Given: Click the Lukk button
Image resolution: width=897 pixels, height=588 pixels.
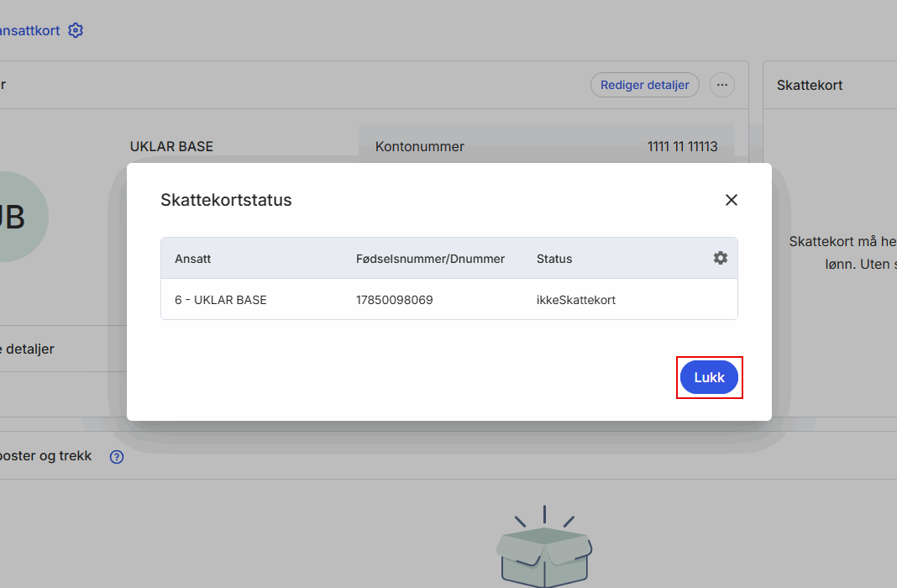Looking at the screenshot, I should point(709,377).
